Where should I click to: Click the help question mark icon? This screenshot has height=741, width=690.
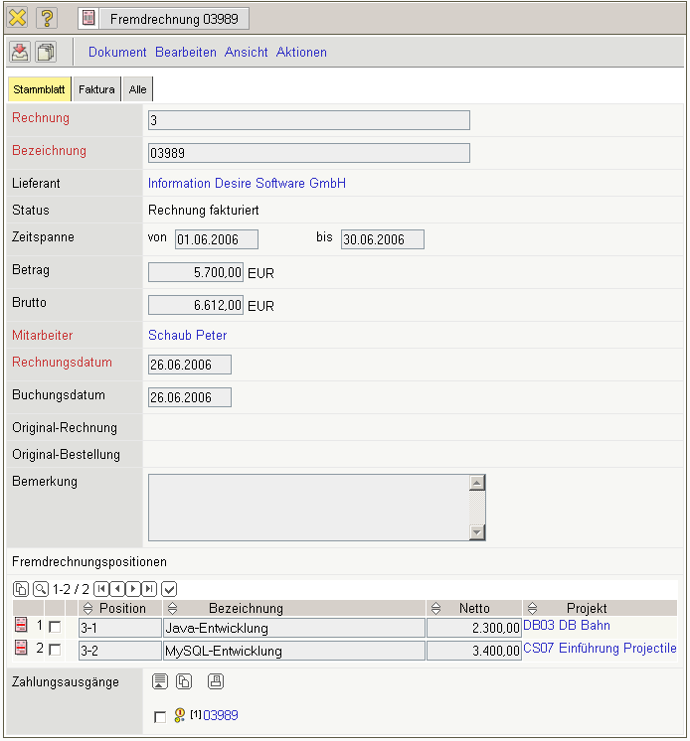coord(47,18)
